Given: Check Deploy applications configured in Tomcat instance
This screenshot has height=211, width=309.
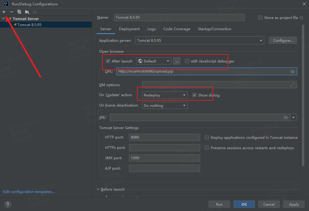Looking at the screenshot, I should [207, 137].
